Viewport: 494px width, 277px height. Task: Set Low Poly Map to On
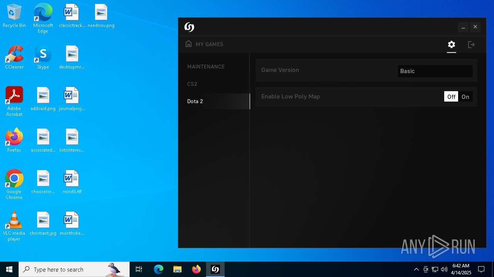(465, 97)
